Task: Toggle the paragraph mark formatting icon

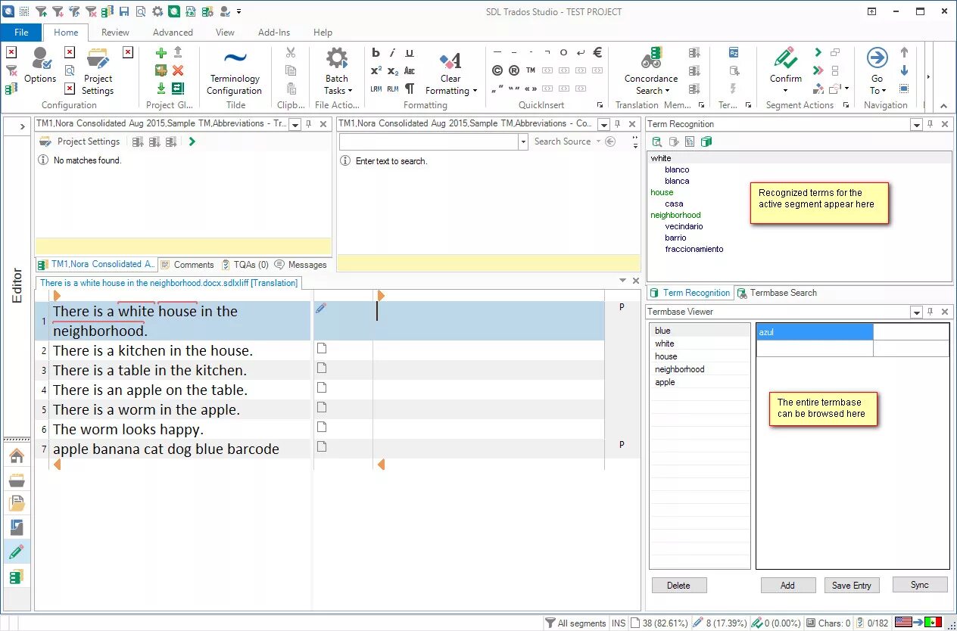Action: (410, 89)
